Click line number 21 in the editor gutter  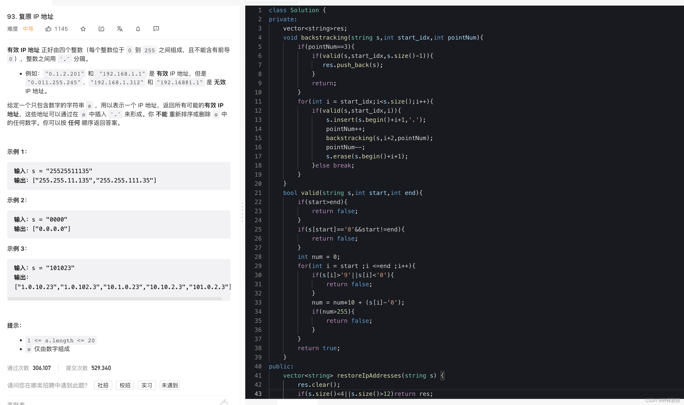coord(258,193)
